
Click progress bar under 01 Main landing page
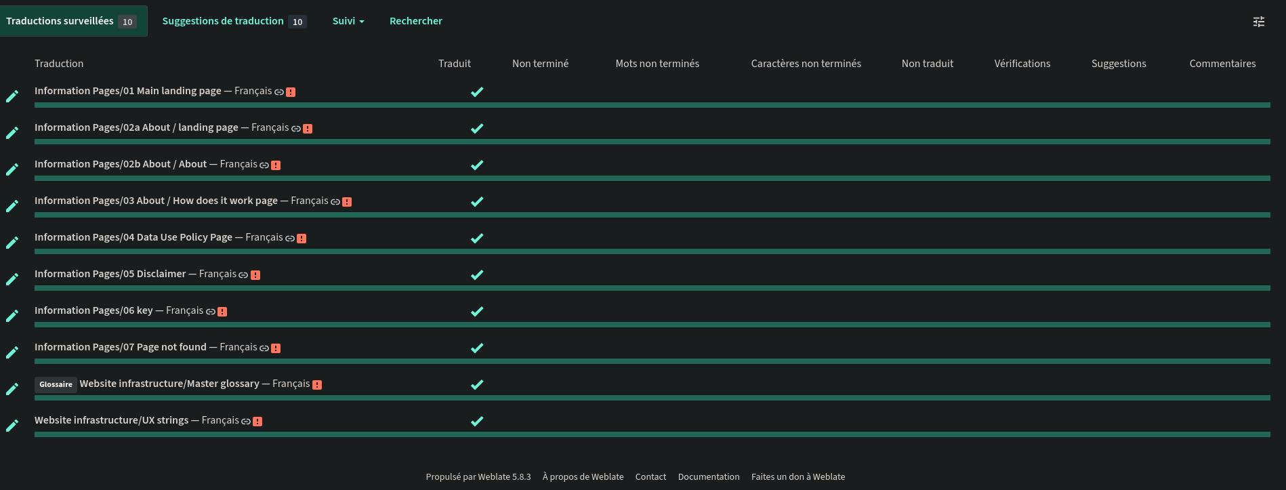pos(652,105)
